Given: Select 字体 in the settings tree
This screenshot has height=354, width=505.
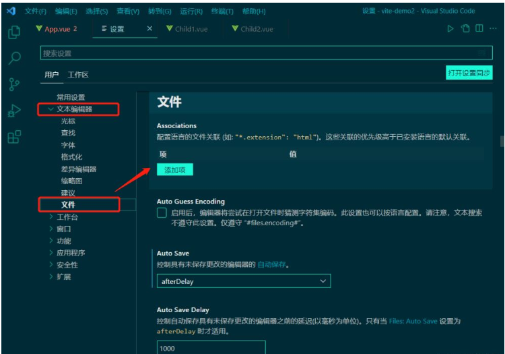Looking at the screenshot, I should [68, 145].
